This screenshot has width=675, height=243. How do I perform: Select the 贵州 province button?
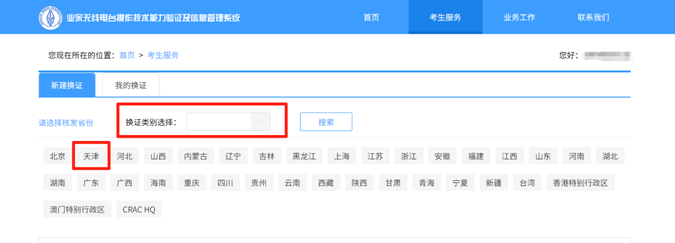(258, 183)
